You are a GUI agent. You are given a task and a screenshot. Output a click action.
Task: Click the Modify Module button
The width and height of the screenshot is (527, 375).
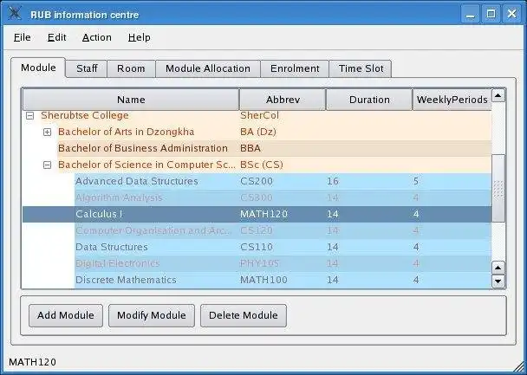pyautogui.click(x=151, y=315)
